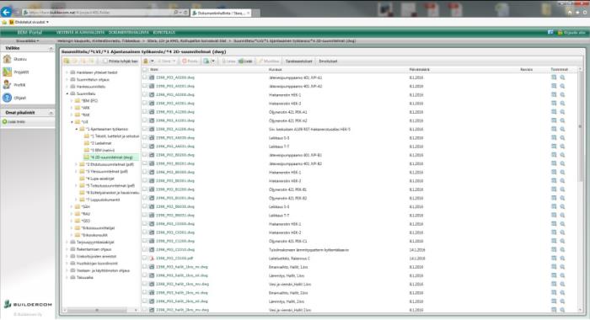Toggle the hide empty folders checkbox
The height and width of the screenshot is (320, 590).
(x=105, y=61)
